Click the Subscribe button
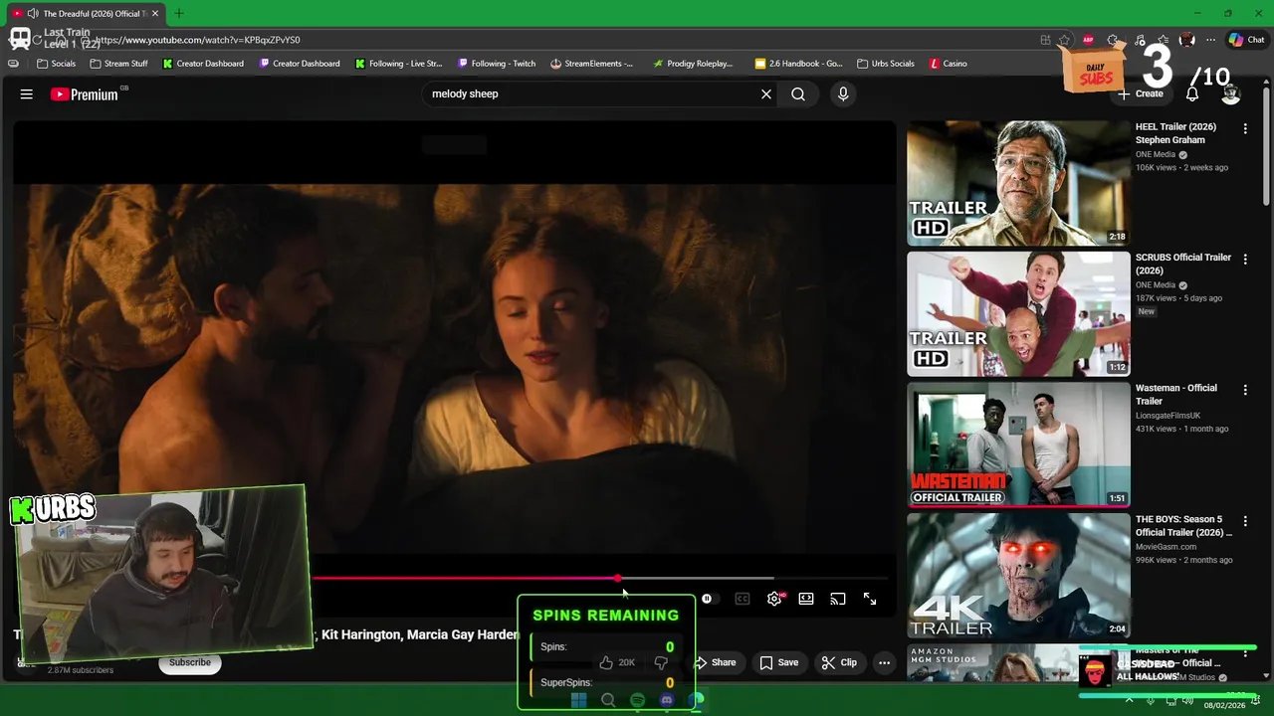The image size is (1274, 716). (189, 662)
